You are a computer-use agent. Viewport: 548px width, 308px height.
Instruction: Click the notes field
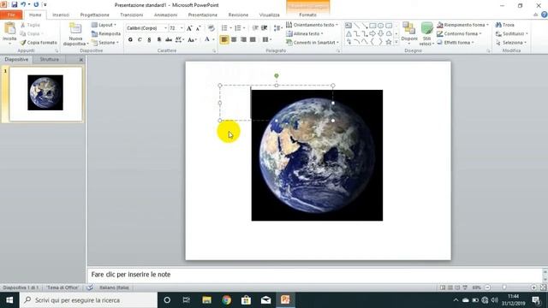tap(314, 275)
